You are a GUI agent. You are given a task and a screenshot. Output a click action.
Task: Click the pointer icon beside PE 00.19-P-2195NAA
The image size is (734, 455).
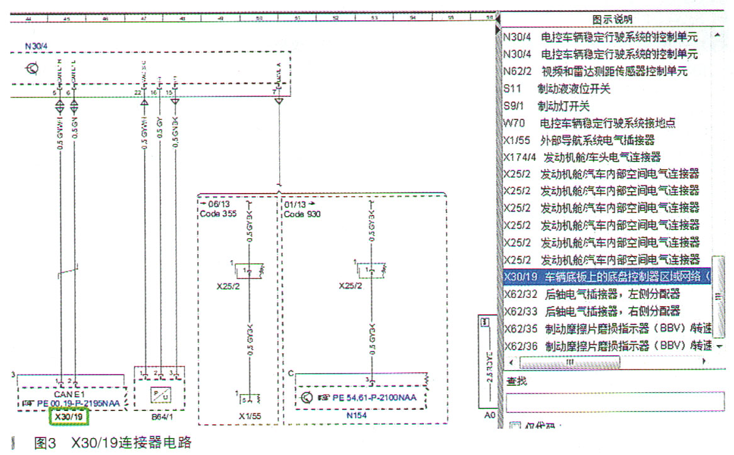(28, 403)
